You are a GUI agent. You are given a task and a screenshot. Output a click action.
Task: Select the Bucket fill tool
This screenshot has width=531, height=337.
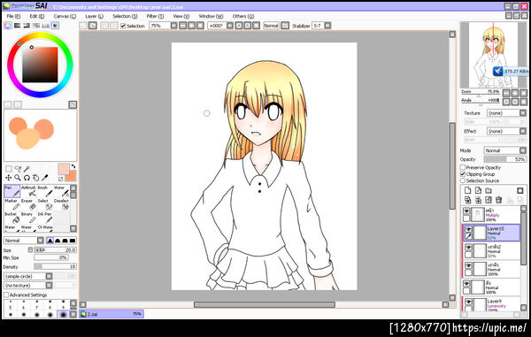click(12, 218)
